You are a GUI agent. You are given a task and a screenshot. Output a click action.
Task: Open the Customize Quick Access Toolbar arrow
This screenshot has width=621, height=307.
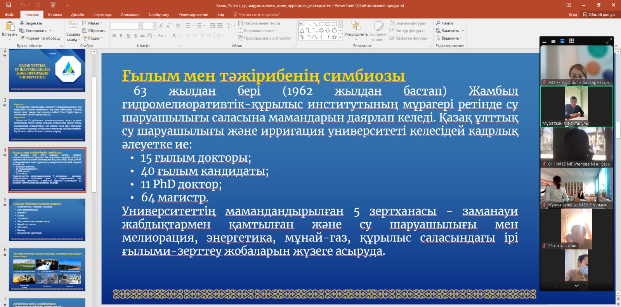click(x=67, y=5)
